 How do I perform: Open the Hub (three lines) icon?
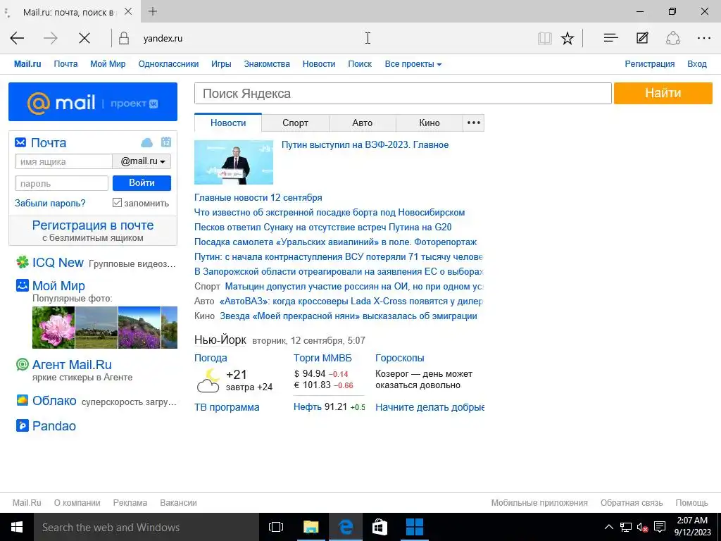610,38
